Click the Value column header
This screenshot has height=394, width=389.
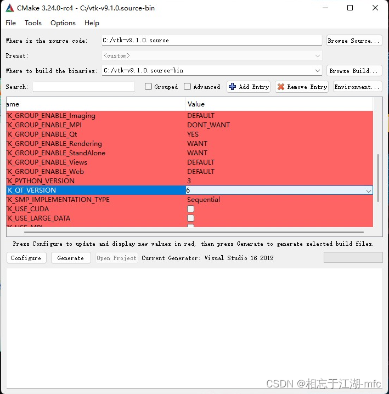click(279, 104)
